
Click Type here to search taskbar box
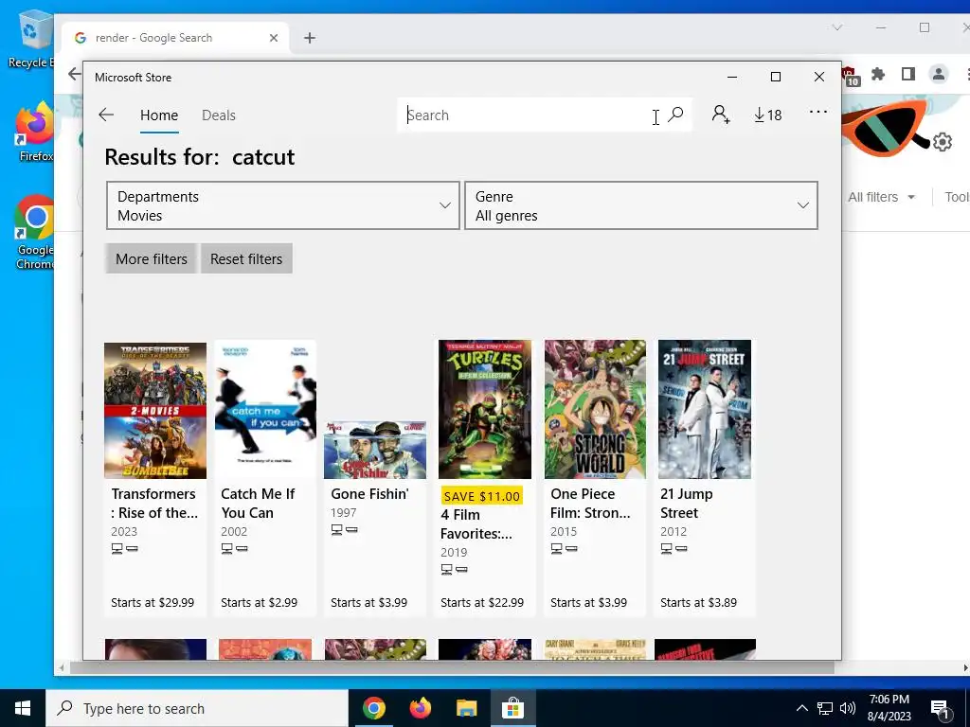point(197,708)
